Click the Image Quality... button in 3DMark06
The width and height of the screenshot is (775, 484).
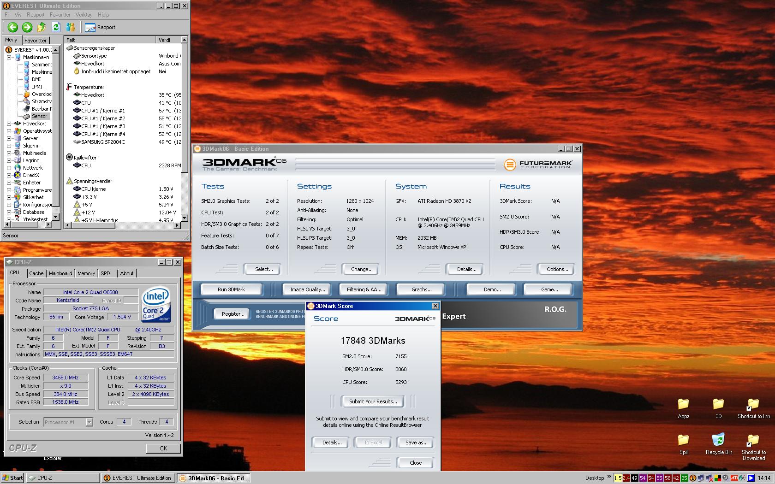coord(307,289)
